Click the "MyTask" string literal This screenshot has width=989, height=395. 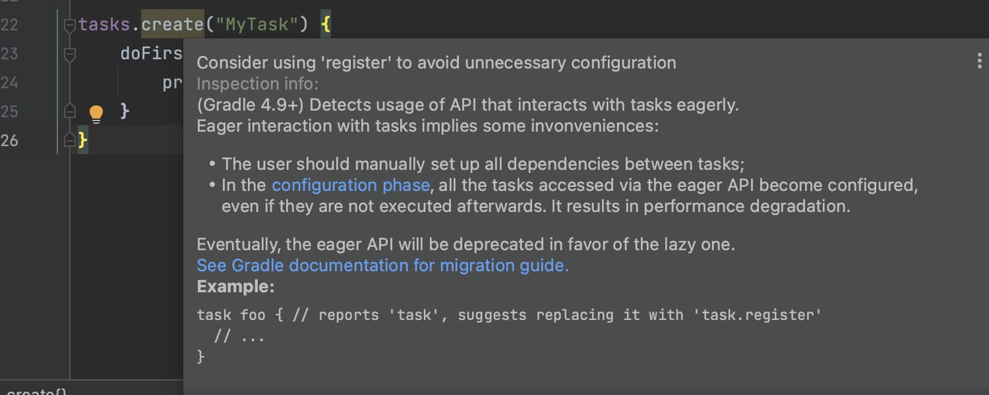click(x=257, y=25)
